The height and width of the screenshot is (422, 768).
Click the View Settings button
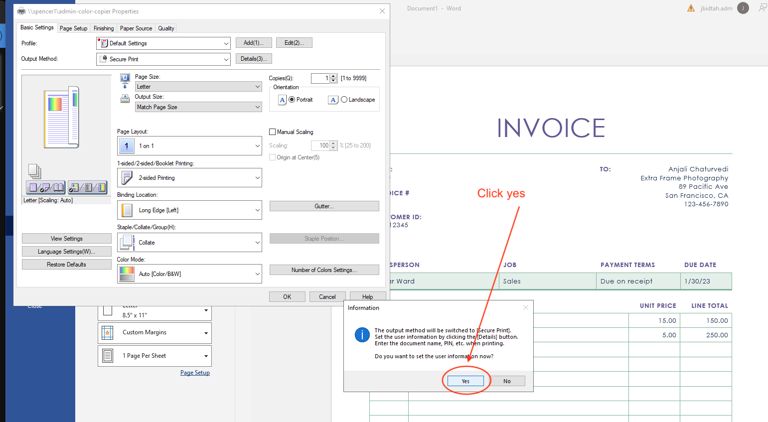pos(67,239)
